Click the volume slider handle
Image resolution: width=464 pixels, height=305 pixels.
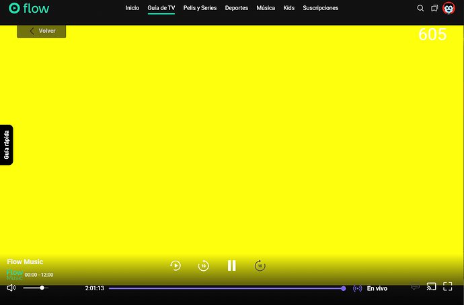[42, 288]
